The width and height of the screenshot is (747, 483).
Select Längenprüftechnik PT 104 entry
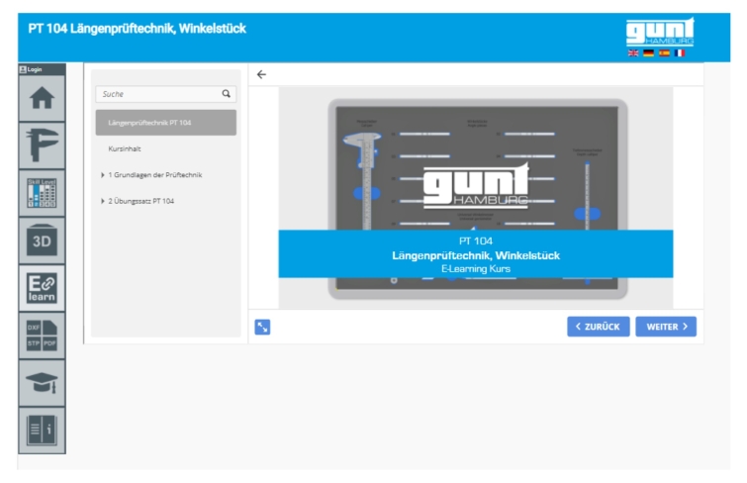pyautogui.click(x=166, y=123)
